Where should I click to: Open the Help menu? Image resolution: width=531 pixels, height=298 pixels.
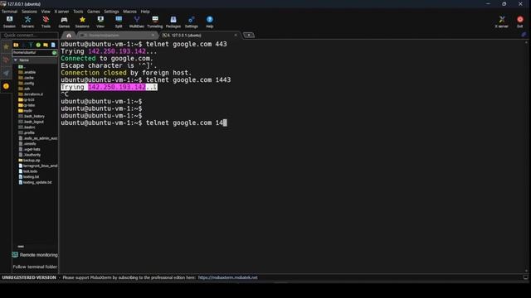tap(145, 12)
